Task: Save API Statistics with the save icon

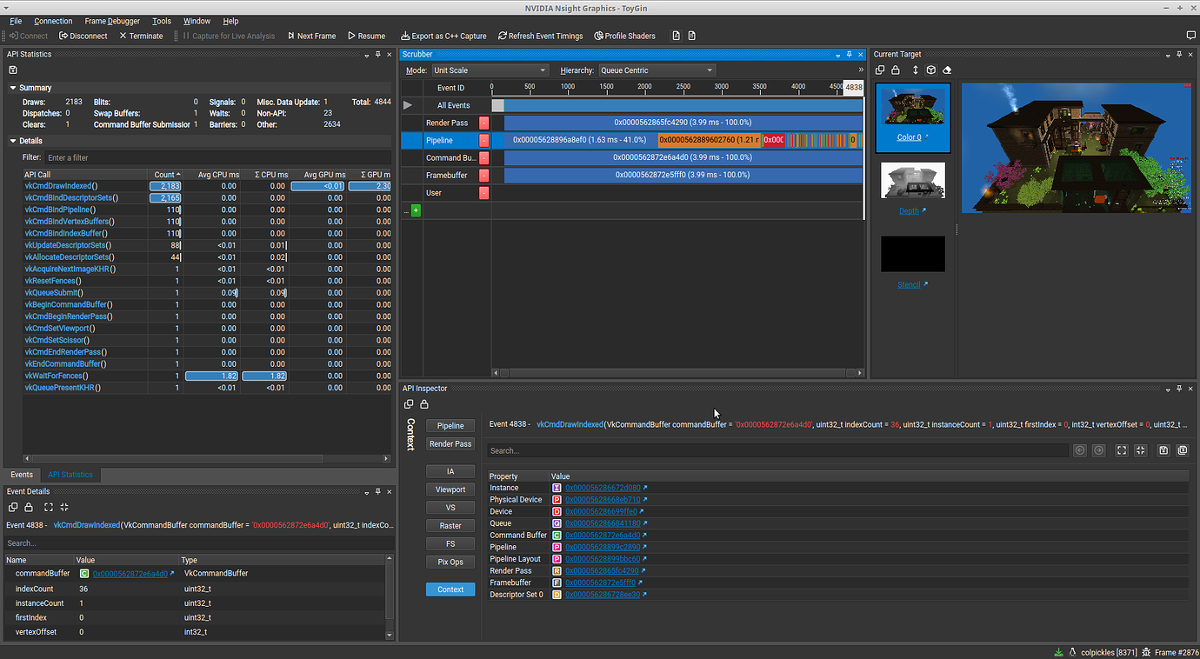Action: pos(13,70)
